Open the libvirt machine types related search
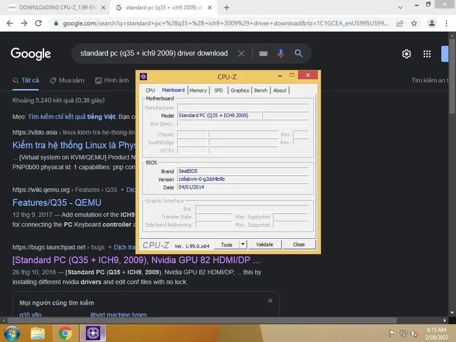 tap(118, 314)
